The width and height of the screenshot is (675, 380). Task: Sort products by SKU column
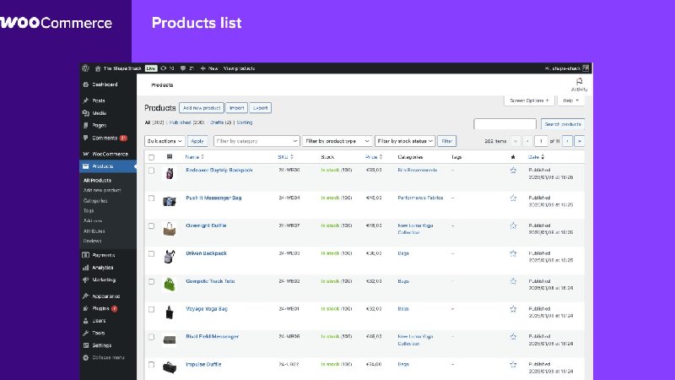[285, 157]
